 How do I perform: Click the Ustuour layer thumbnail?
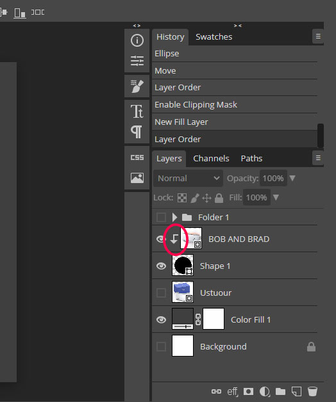183,292
